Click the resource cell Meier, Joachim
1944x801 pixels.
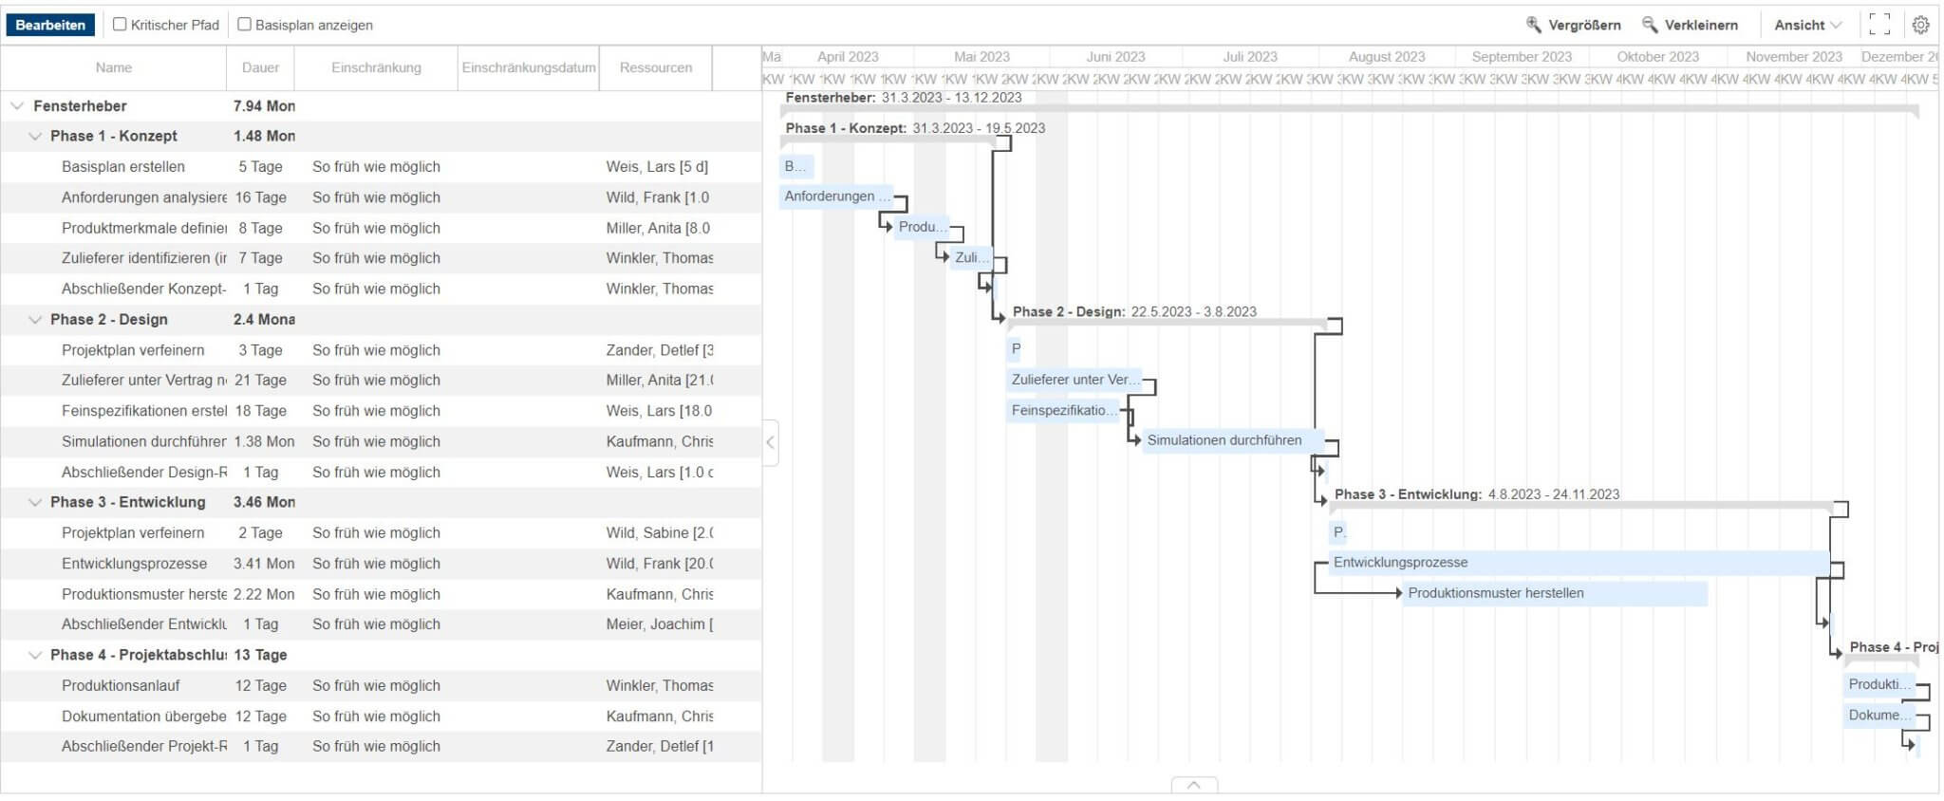pos(657,624)
